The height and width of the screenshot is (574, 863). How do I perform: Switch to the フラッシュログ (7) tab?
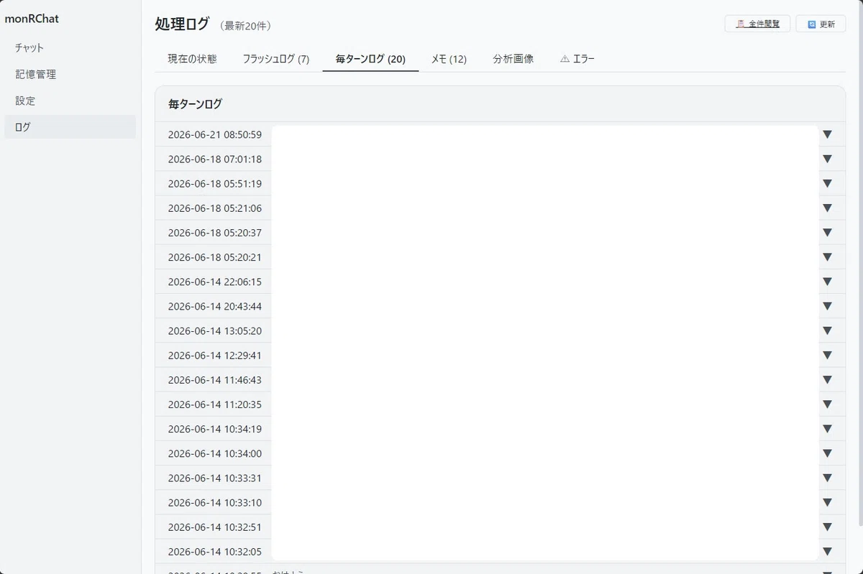276,59
